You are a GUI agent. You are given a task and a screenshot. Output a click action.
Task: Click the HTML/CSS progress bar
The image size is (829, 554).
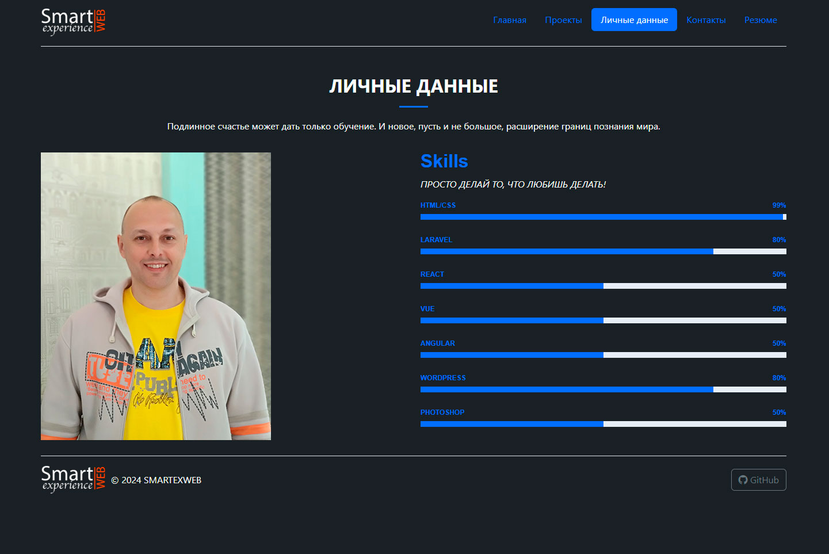603,217
